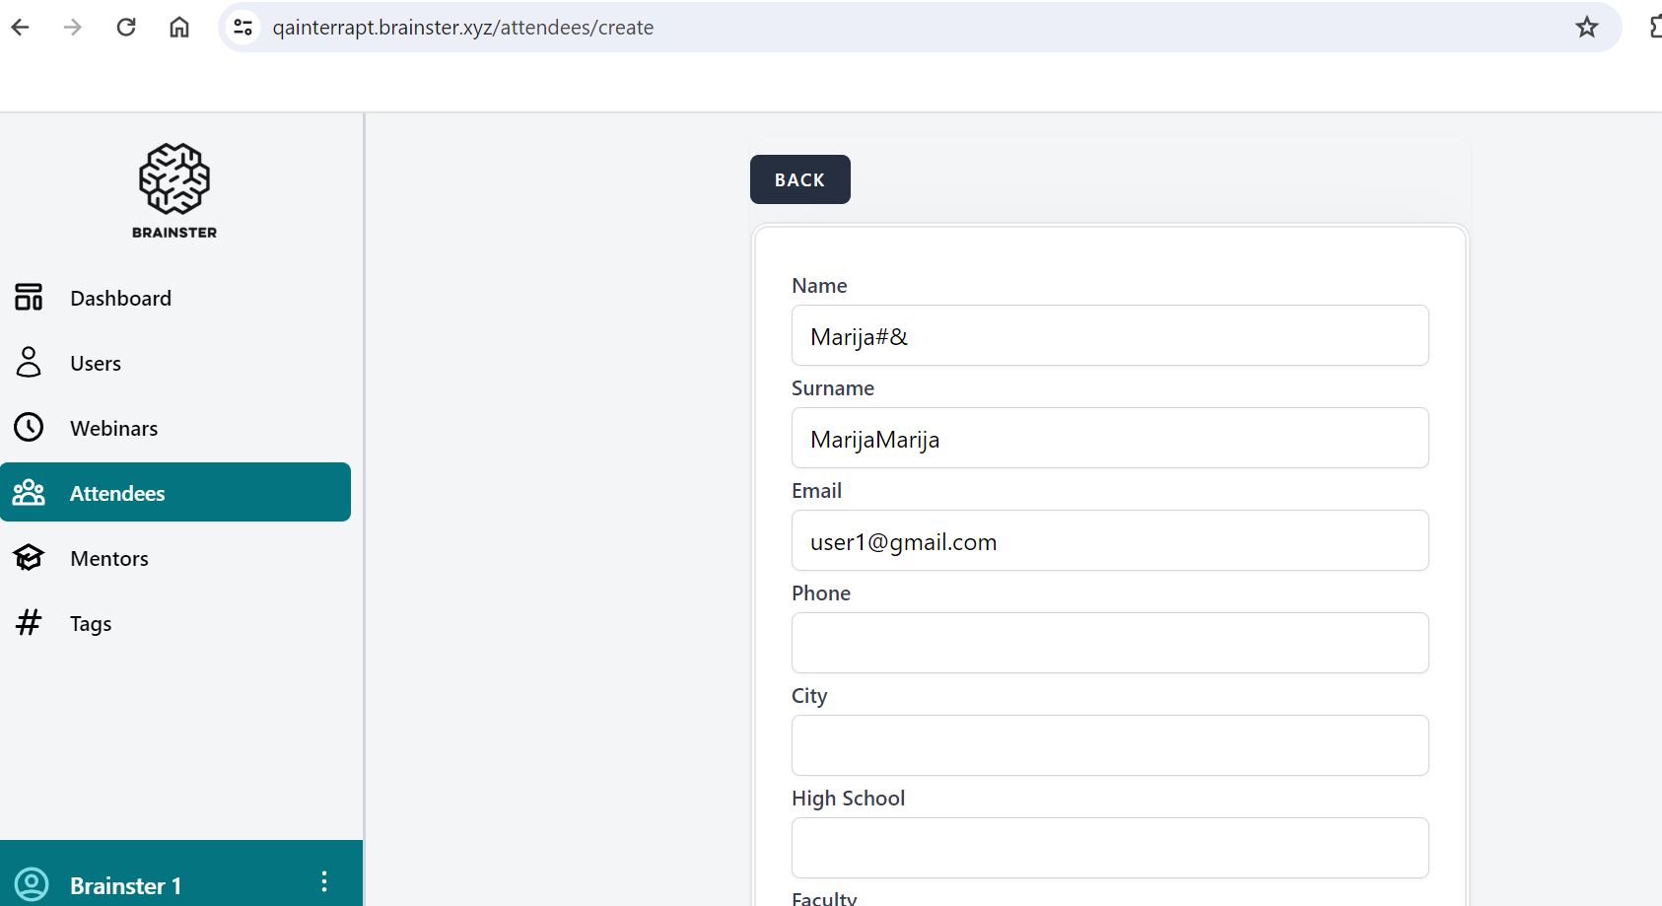Click the Brainster logo in sidebar
The image size is (1662, 906).
click(174, 190)
